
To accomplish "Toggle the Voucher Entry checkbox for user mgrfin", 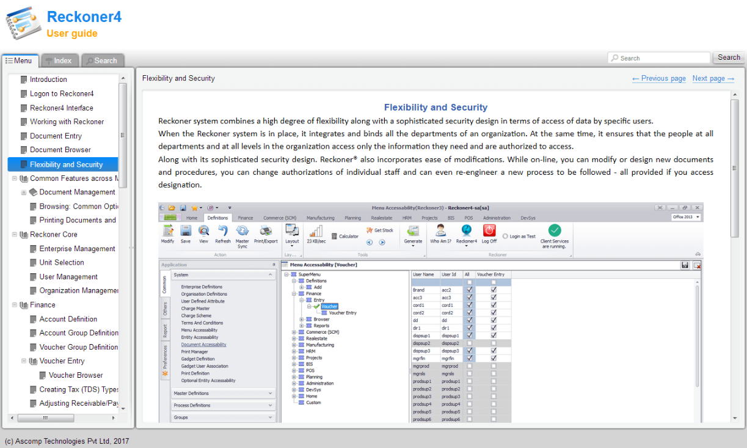I will 494,359.
